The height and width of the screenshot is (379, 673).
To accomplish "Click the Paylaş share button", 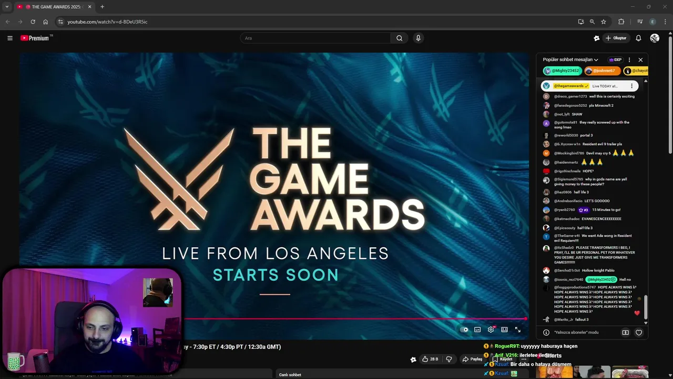I will [x=472, y=359].
